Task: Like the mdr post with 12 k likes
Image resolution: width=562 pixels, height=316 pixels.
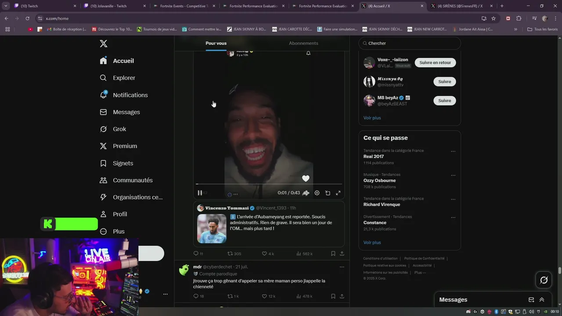Action: point(268,296)
